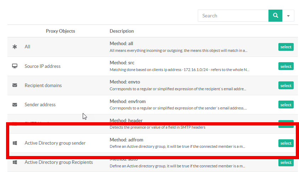This screenshot has height=172, width=299.
Task: Click the Windows icon for Active Directory group sender
Action: [x=15, y=143]
